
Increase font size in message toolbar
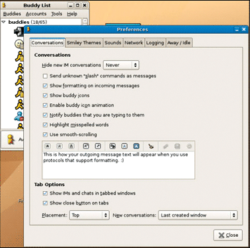tap(86, 146)
